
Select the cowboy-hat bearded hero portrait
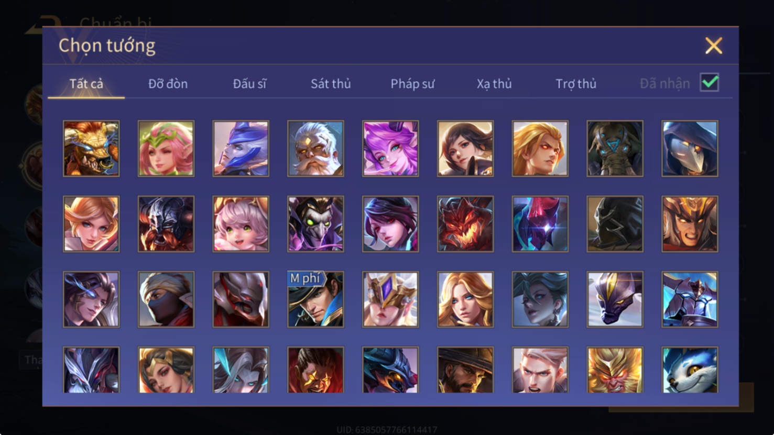(465, 370)
